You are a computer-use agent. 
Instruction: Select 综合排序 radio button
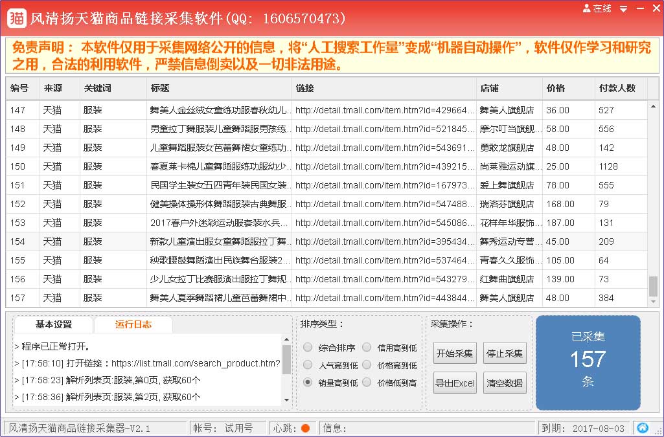(308, 347)
